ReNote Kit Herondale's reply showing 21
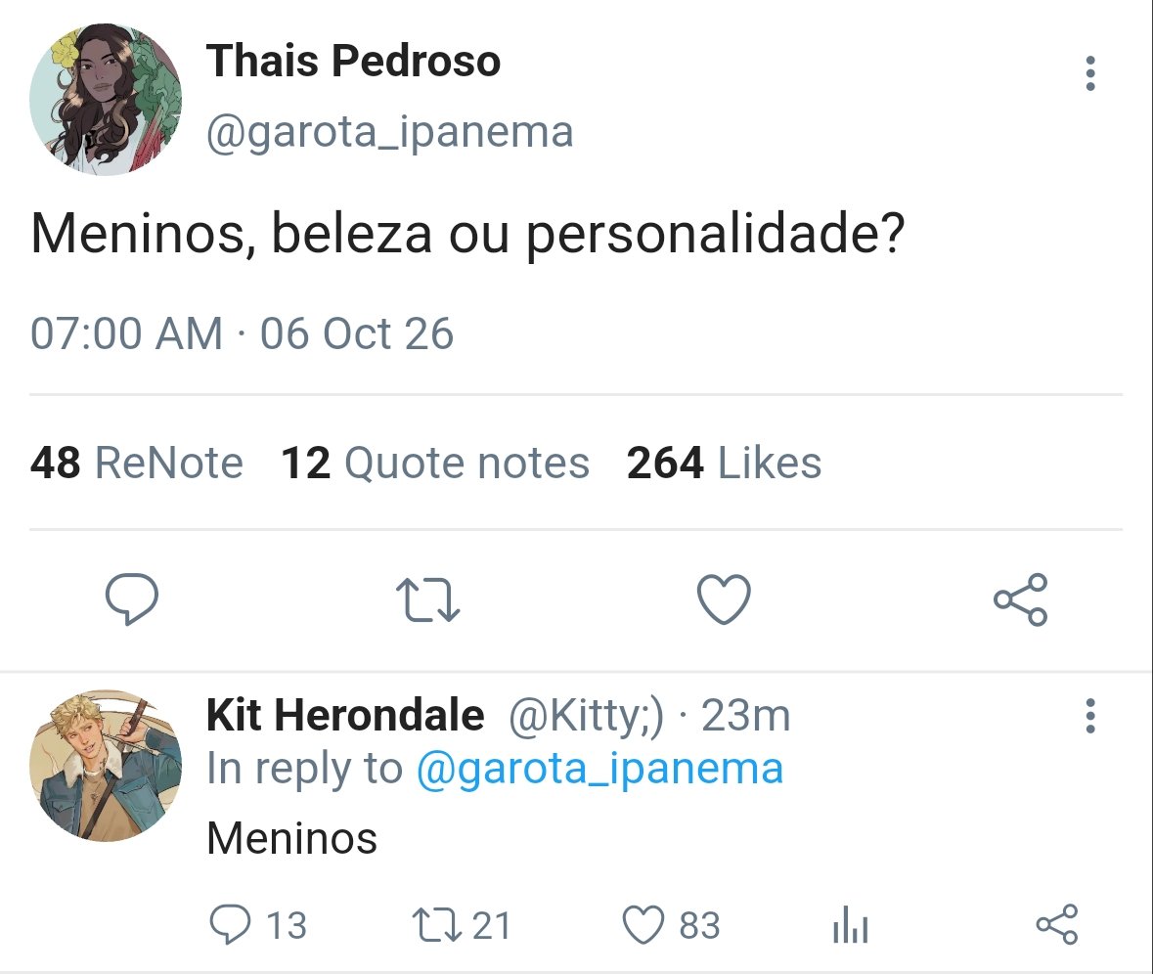This screenshot has height=974, width=1153. 461,925
